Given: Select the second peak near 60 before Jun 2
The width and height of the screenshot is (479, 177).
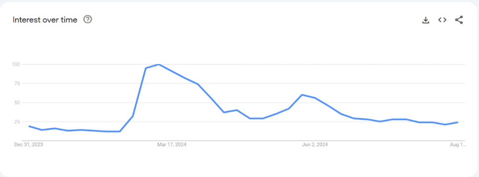Looking at the screenshot, I should tap(302, 95).
